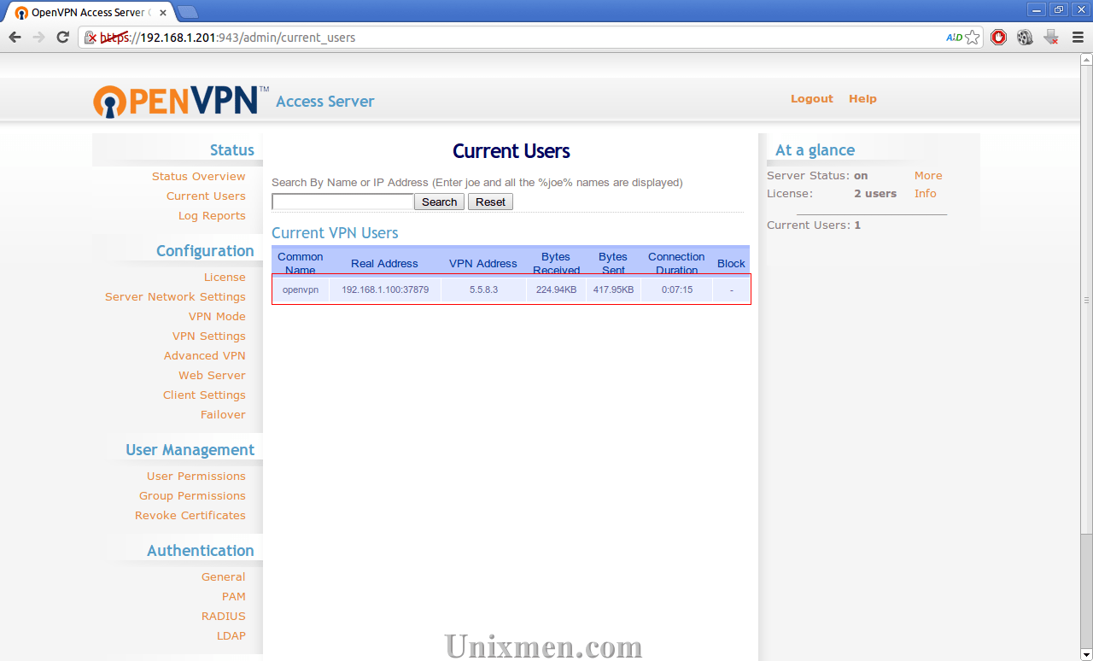Open the globe extension icon
The height and width of the screenshot is (661, 1093).
[1024, 37]
